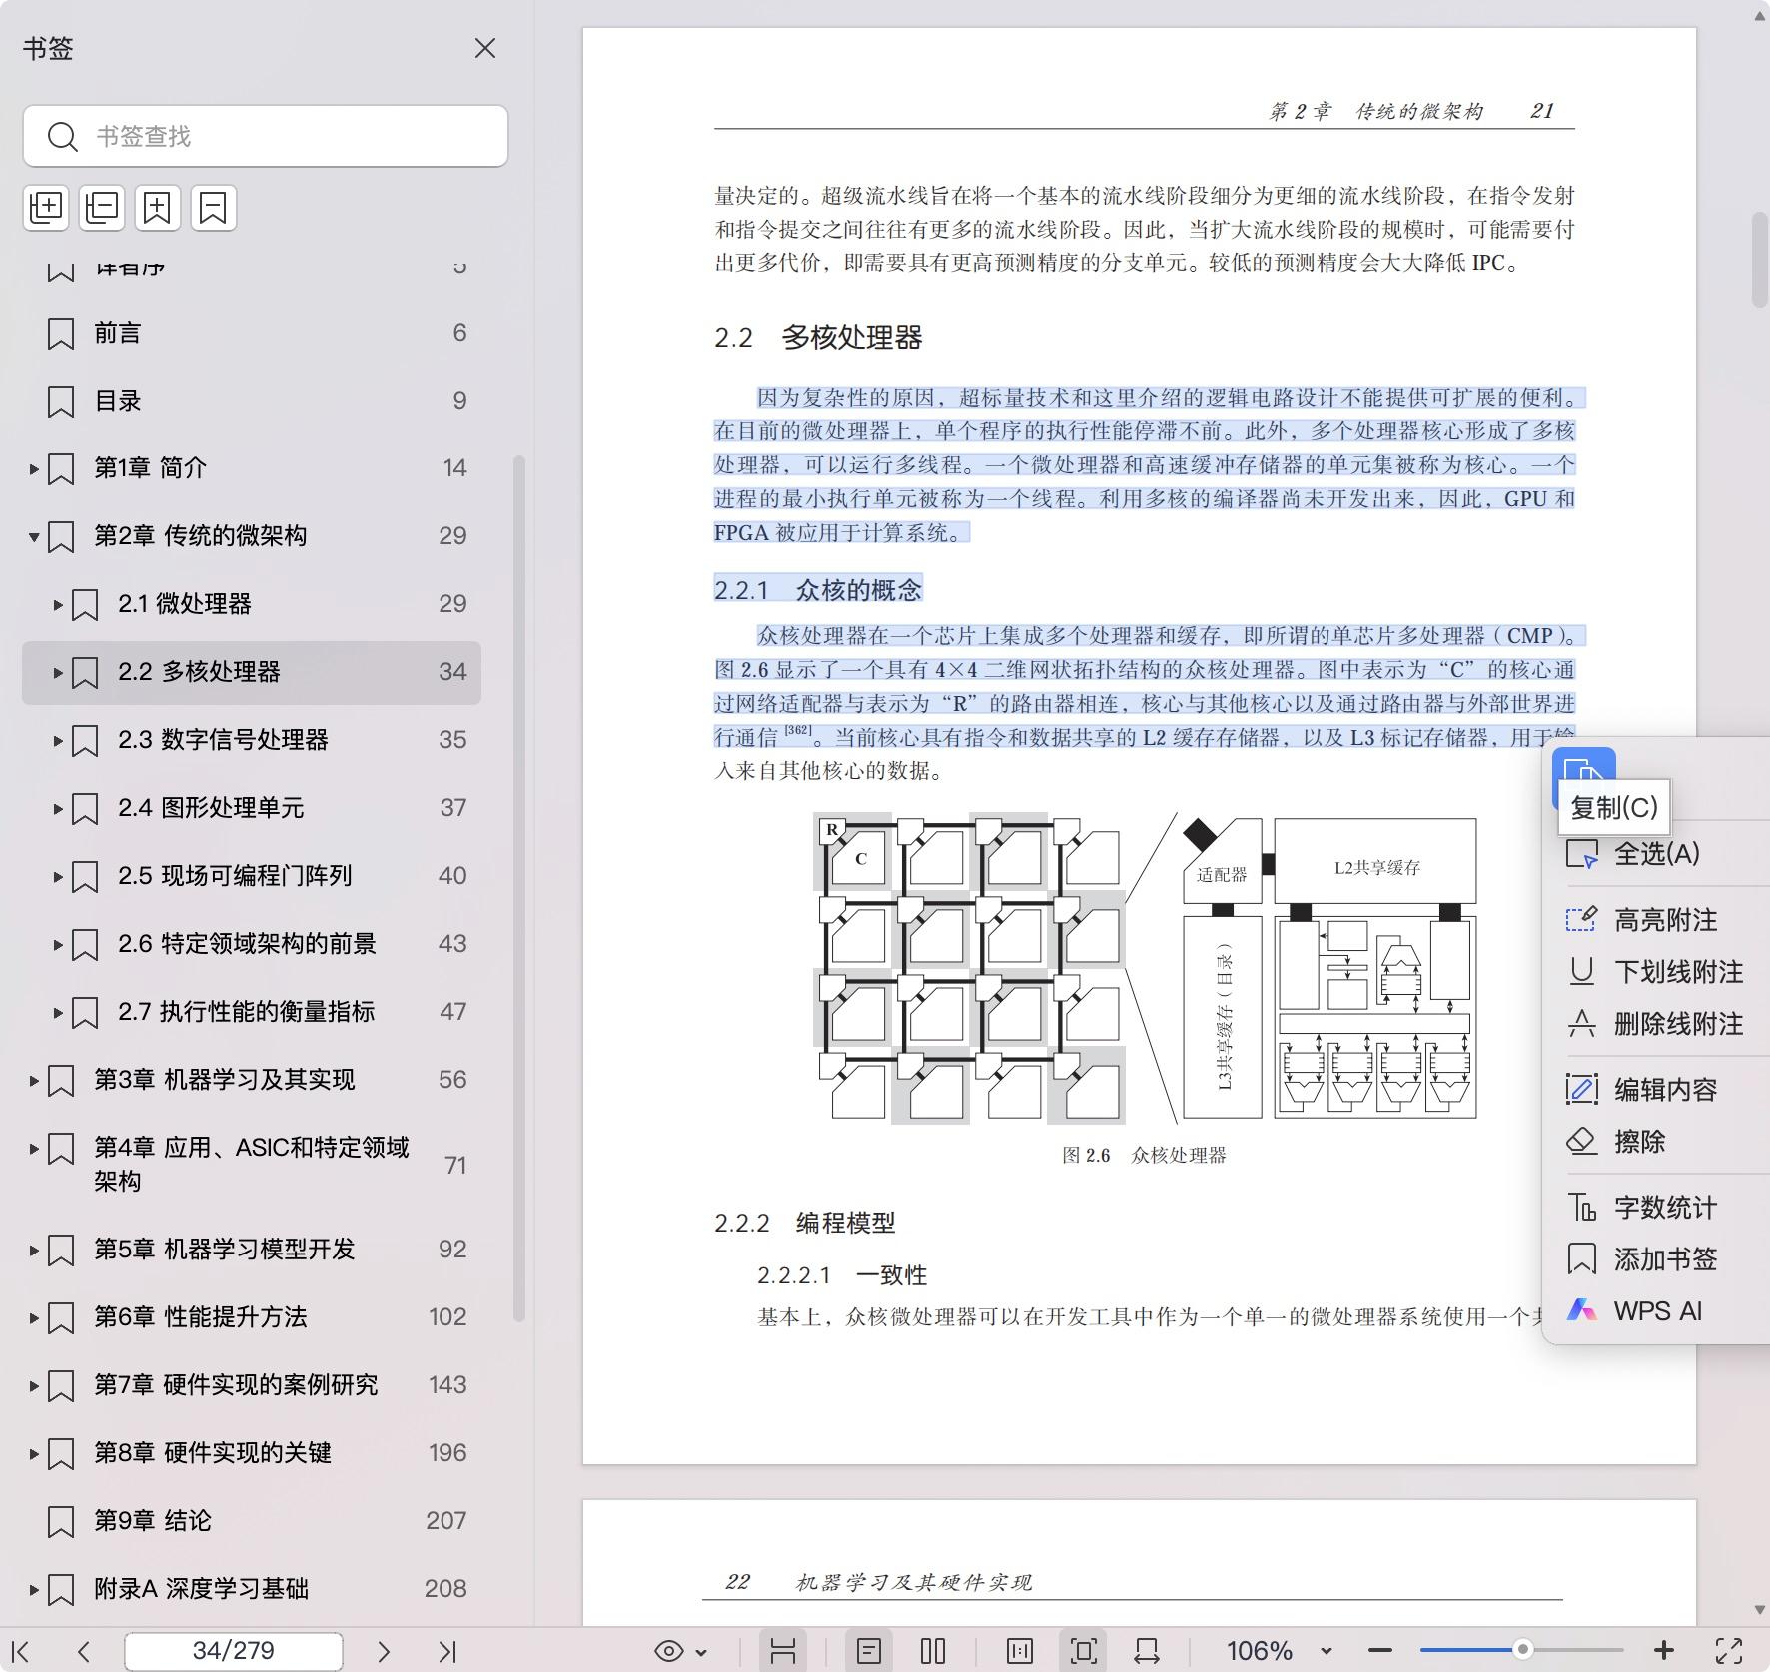The width and height of the screenshot is (1770, 1672).
Task: Click the remove bookmark icon
Action: (x=213, y=208)
